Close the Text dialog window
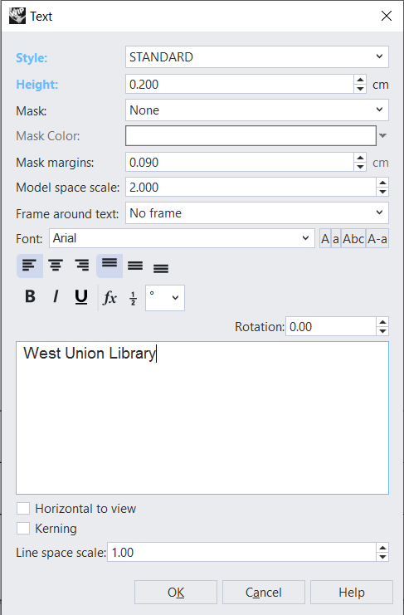Viewport: 404px width, 615px height. coord(387,16)
